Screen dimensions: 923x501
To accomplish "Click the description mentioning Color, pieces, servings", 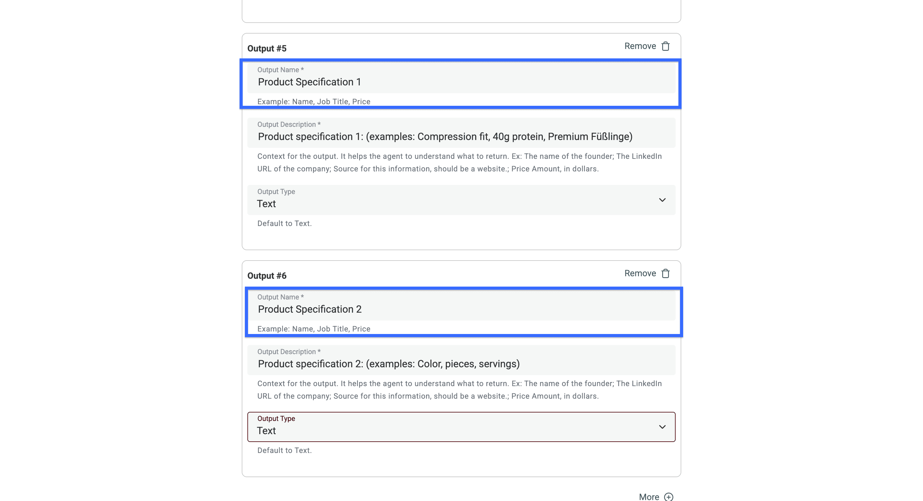I will pos(388,364).
